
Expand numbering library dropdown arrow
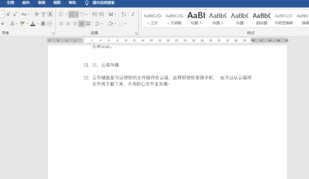[77, 15]
